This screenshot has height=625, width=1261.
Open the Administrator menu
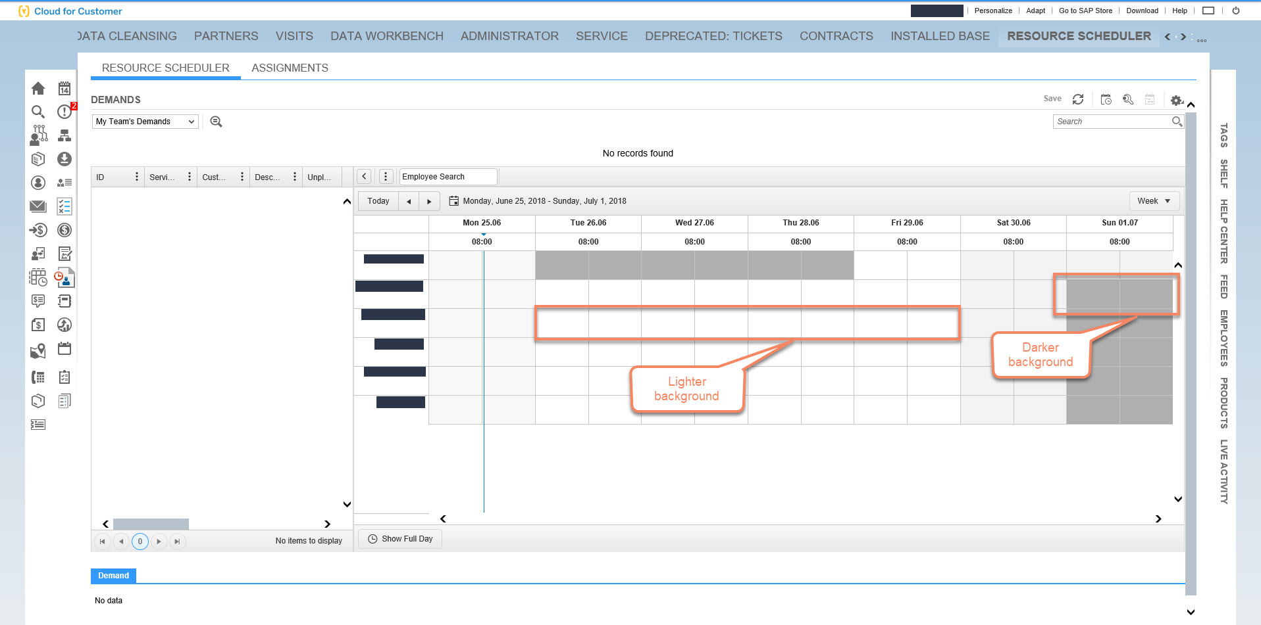point(509,36)
